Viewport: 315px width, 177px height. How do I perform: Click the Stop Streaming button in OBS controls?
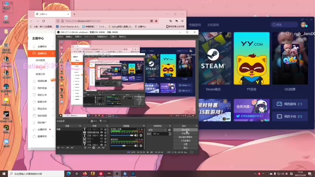tap(185, 130)
